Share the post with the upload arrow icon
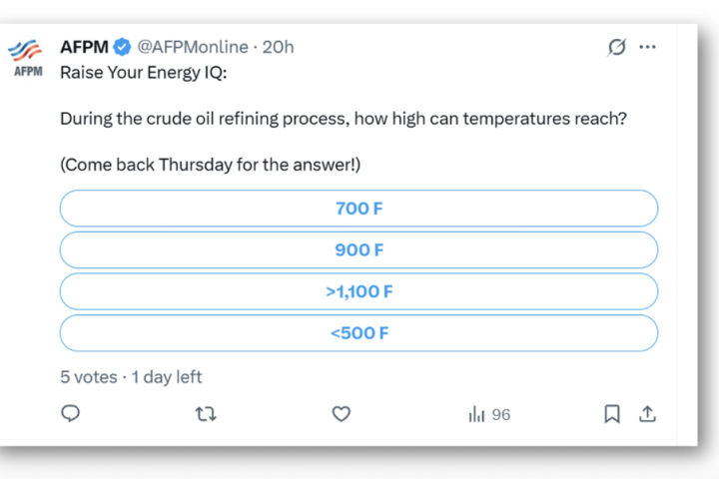 tap(647, 413)
